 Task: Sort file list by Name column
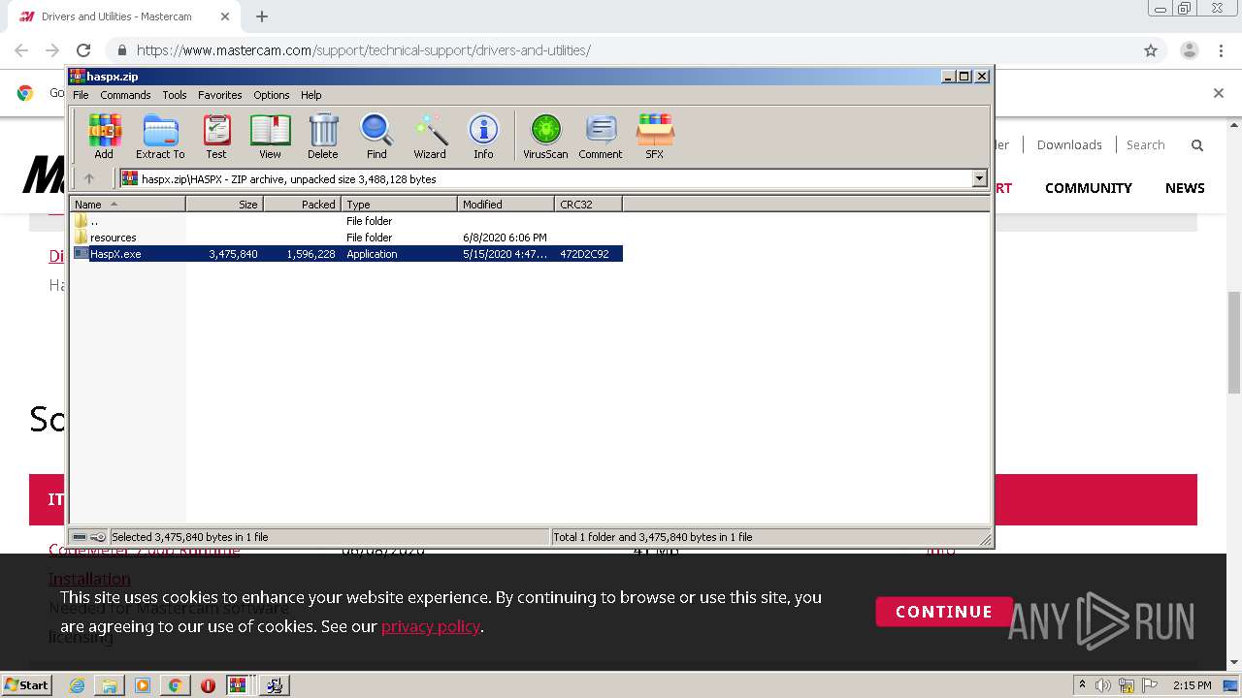click(128, 204)
